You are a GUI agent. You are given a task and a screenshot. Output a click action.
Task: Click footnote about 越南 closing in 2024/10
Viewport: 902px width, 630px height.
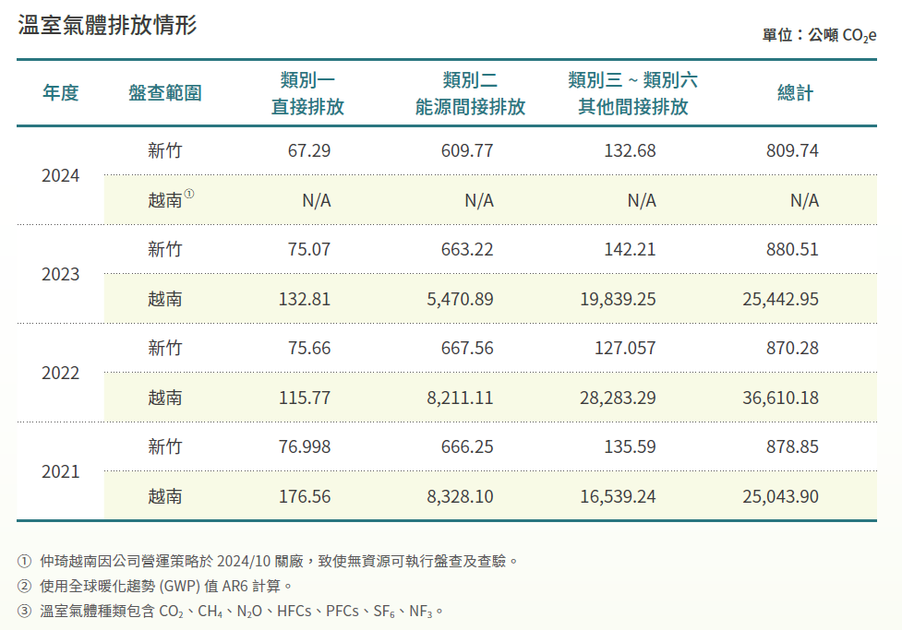277,560
